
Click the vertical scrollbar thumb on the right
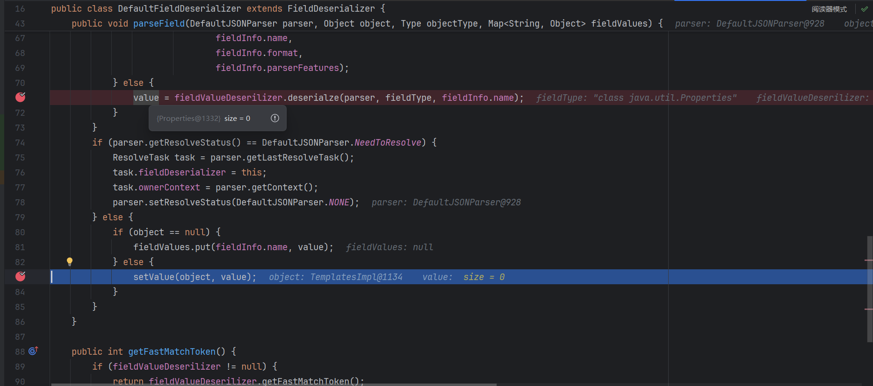click(x=869, y=288)
